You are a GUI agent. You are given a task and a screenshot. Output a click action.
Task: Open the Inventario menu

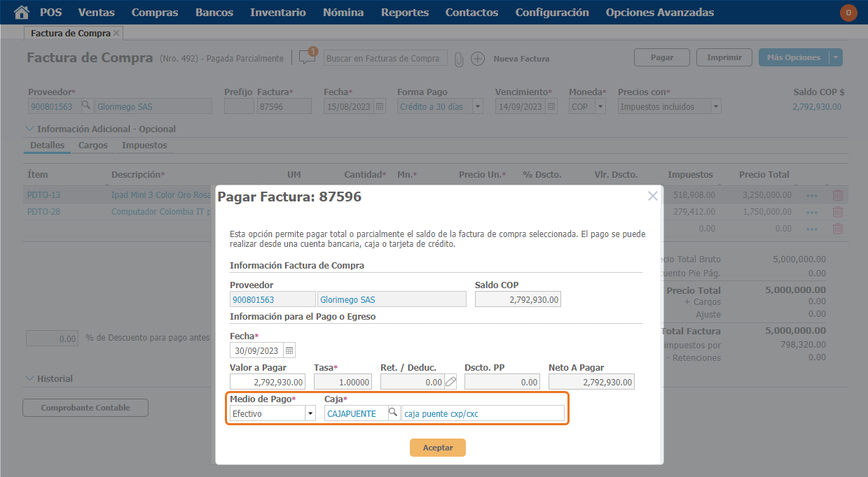point(277,12)
